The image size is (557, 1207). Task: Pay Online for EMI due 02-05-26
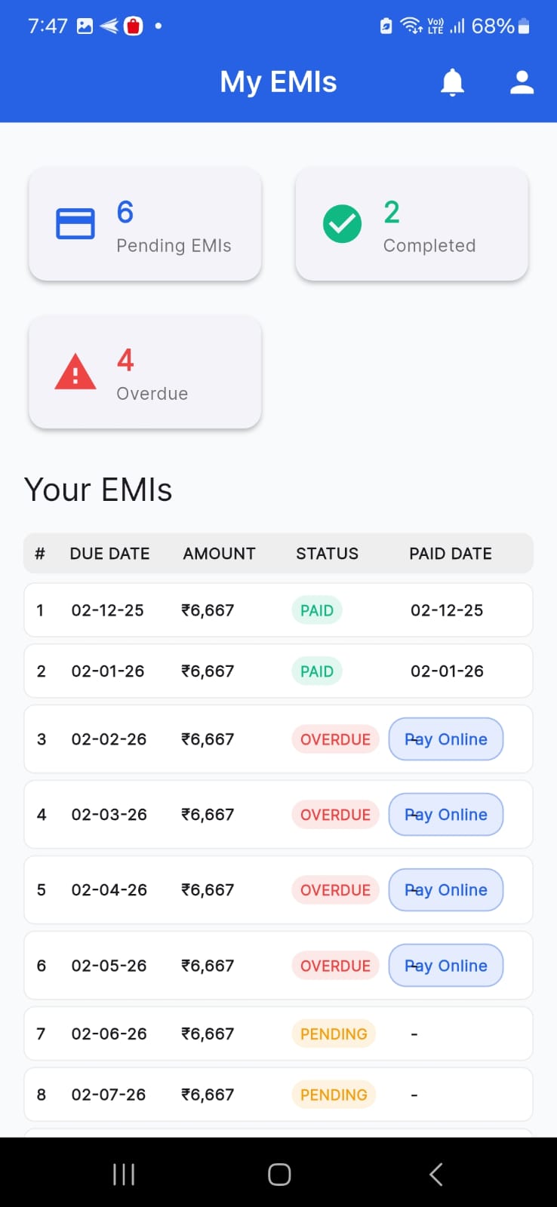tap(446, 966)
